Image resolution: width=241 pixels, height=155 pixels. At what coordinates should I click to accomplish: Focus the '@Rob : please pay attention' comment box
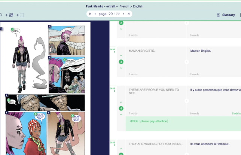point(183,124)
